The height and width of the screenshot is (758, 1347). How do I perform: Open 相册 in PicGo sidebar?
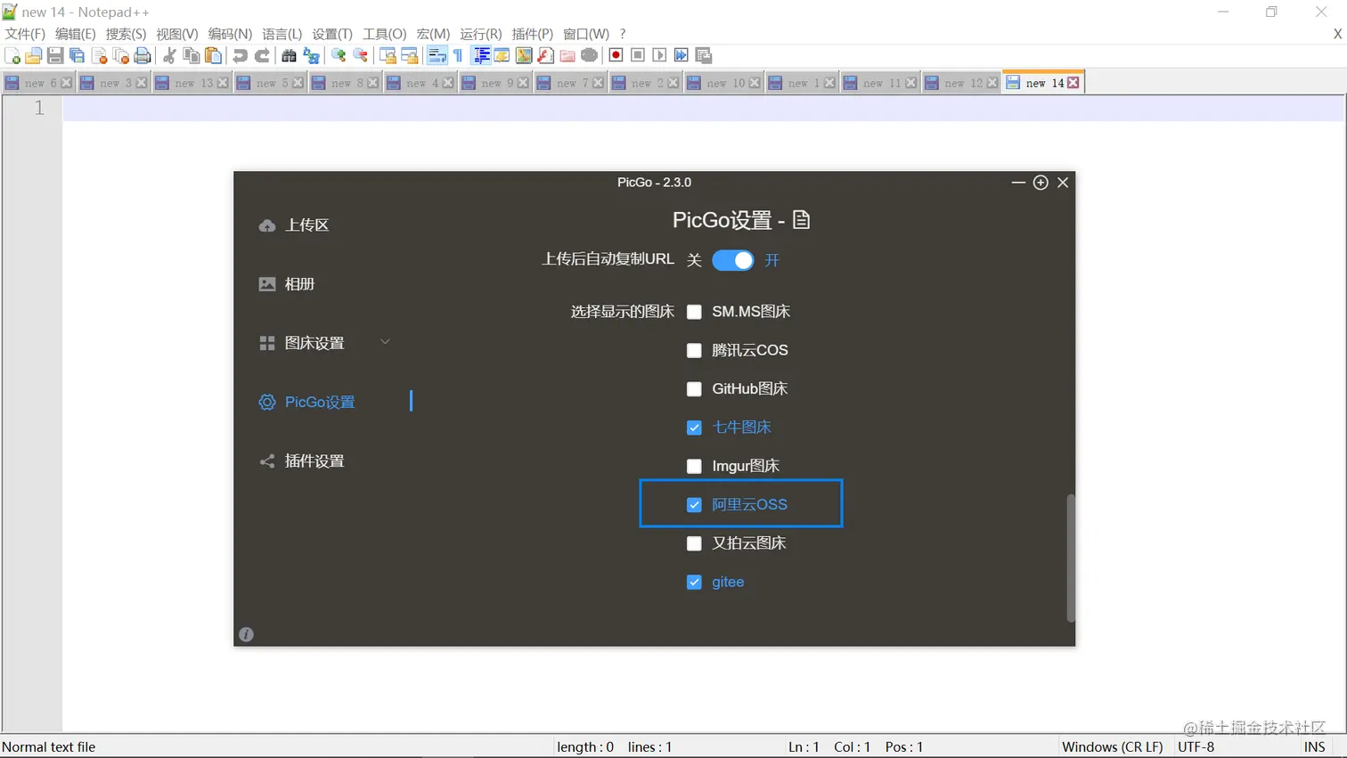287,284
